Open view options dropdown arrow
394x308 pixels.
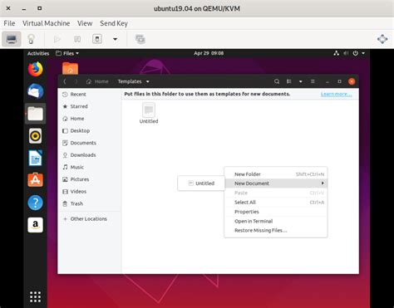(301, 81)
